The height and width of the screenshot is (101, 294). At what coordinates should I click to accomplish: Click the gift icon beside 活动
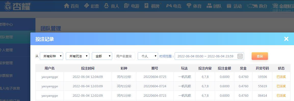(229, 6)
